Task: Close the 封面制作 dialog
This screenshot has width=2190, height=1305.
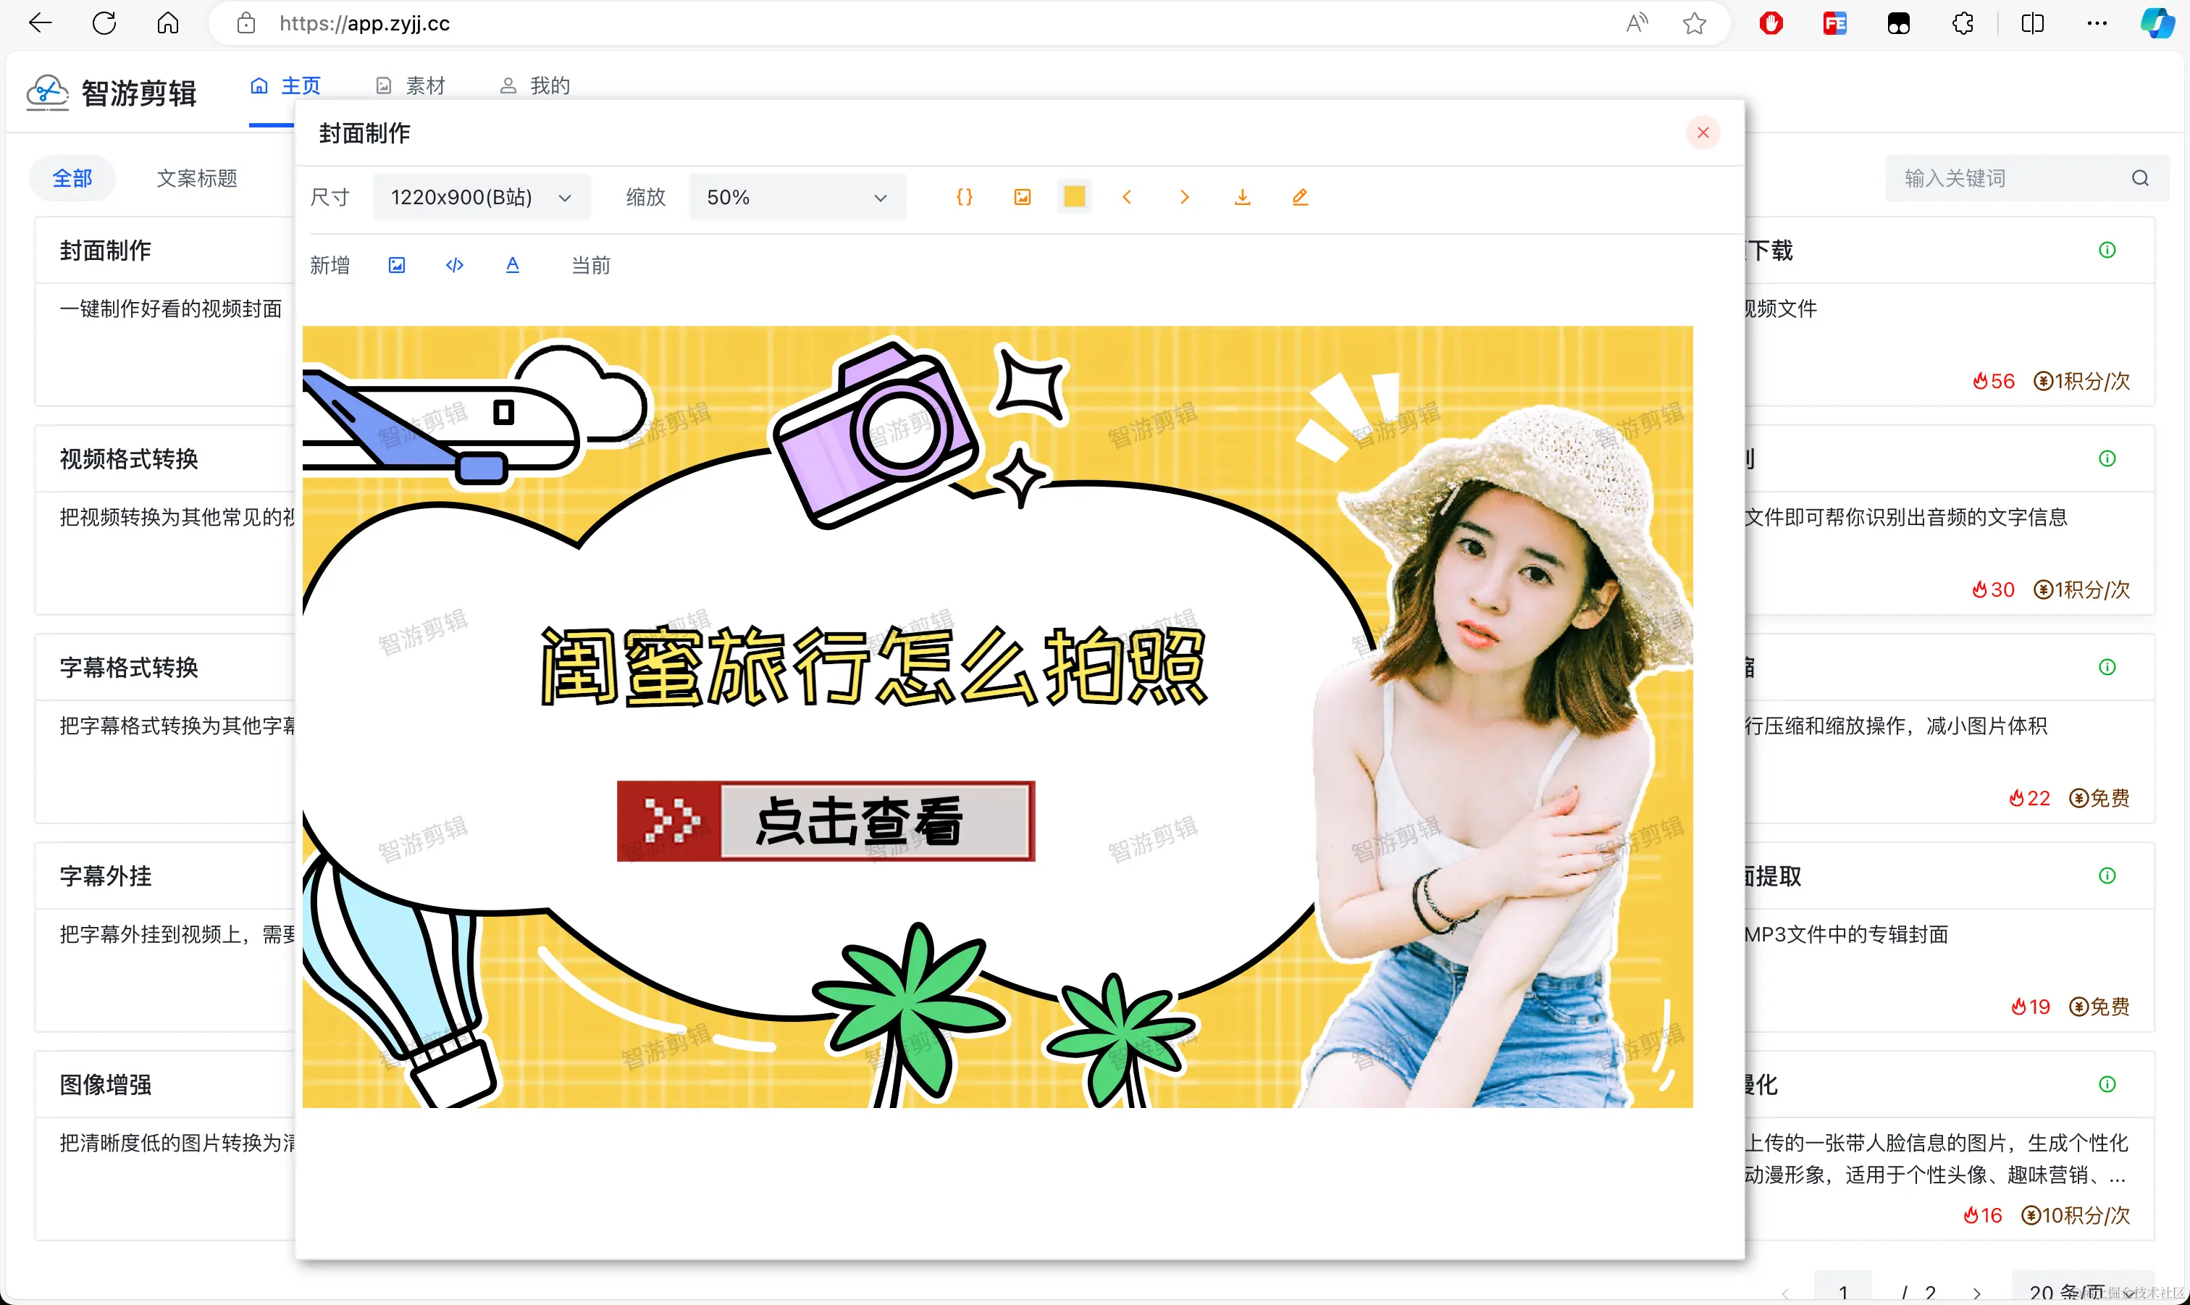Action: [x=1702, y=133]
